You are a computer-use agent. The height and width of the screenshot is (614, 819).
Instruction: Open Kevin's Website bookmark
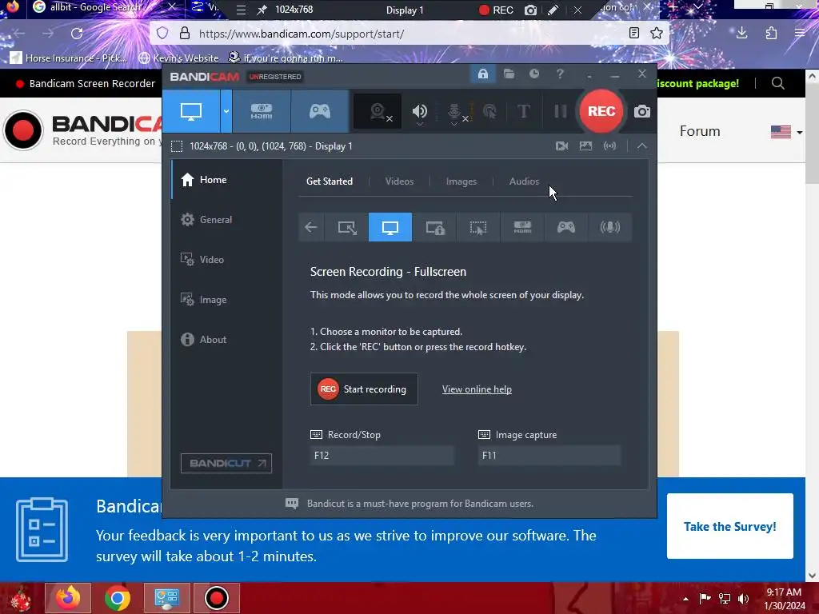(178, 58)
